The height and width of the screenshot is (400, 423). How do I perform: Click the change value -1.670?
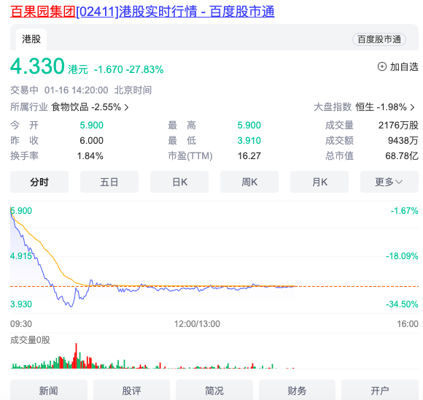tap(109, 69)
